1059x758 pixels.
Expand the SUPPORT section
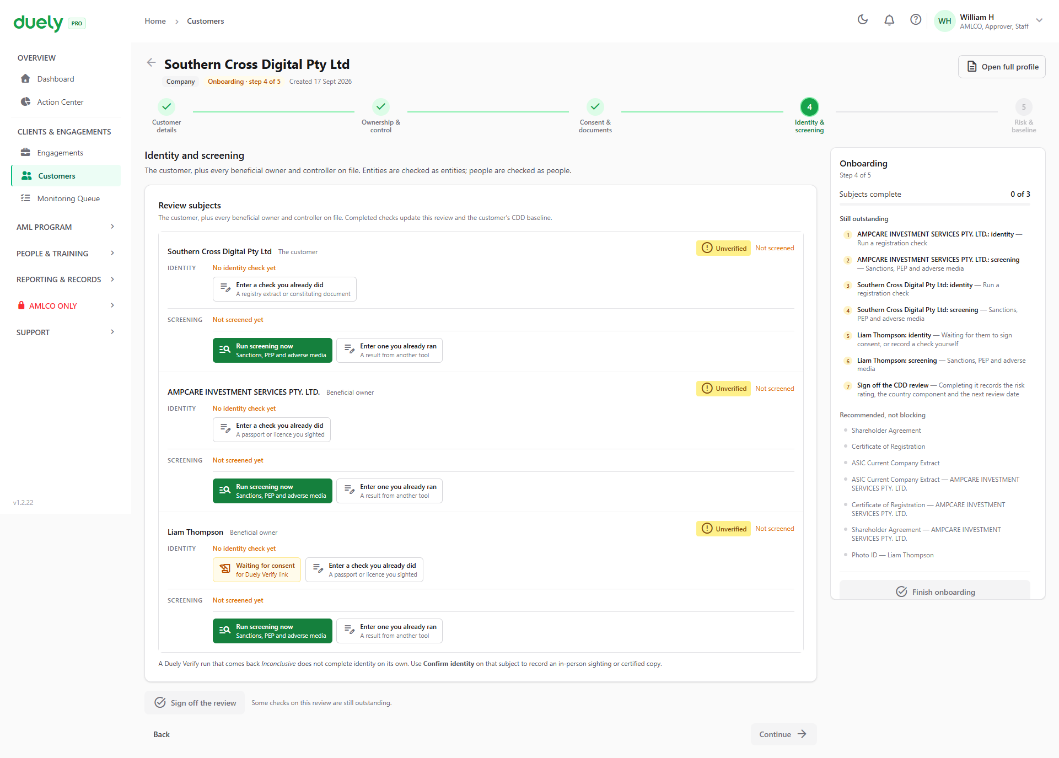tap(66, 332)
